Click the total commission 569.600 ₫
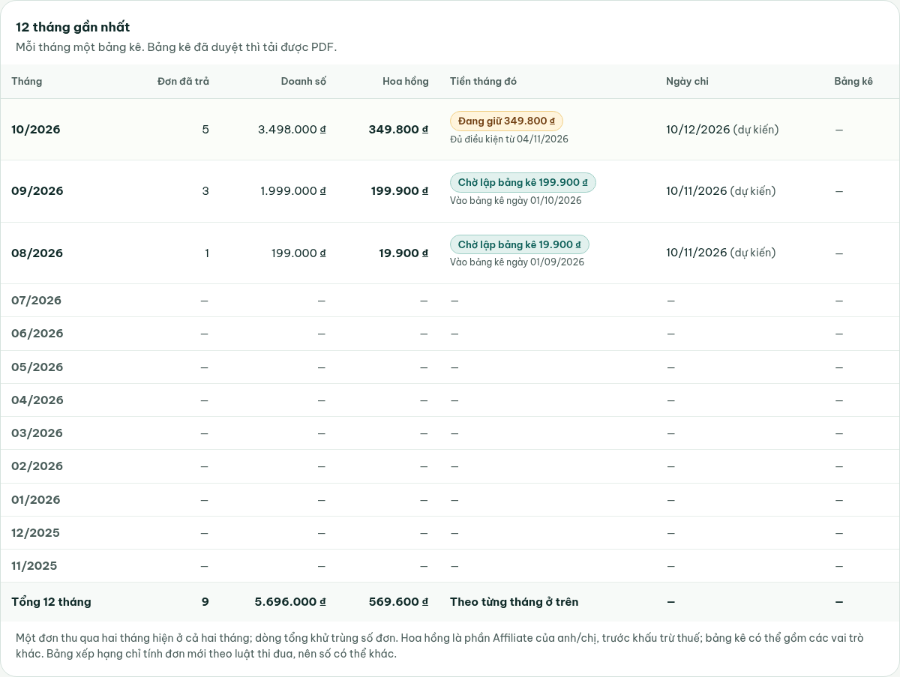900x677 pixels. point(398,602)
